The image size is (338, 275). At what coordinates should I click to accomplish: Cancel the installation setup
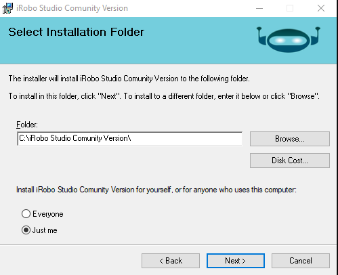[x=301, y=261]
